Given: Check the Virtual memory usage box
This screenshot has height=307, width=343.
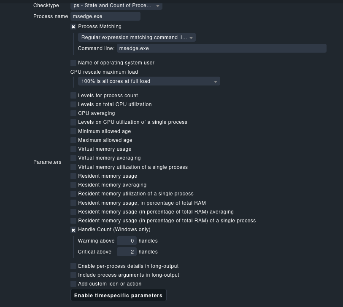Looking at the screenshot, I should (x=73, y=149).
